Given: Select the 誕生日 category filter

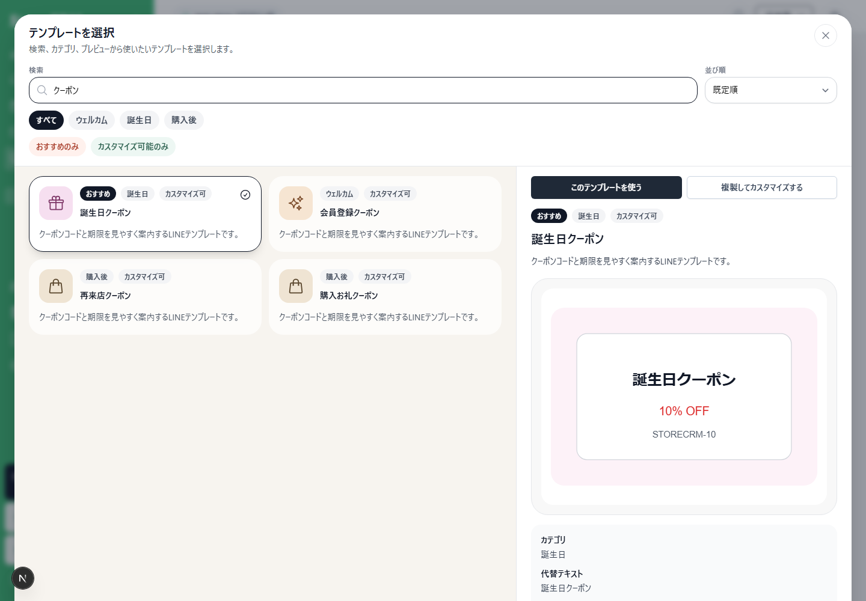Looking at the screenshot, I should coord(140,120).
